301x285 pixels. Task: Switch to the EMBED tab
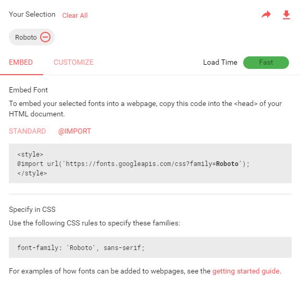point(21,62)
